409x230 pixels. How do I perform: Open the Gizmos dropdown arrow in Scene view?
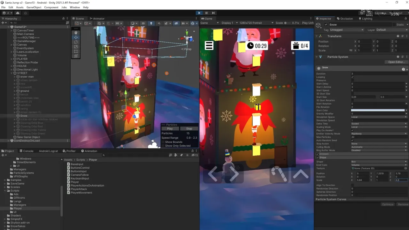click(196, 23)
